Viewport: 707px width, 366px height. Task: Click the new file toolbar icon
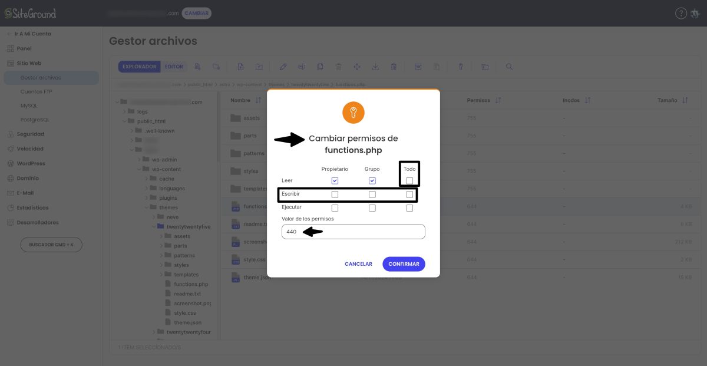[198, 67]
